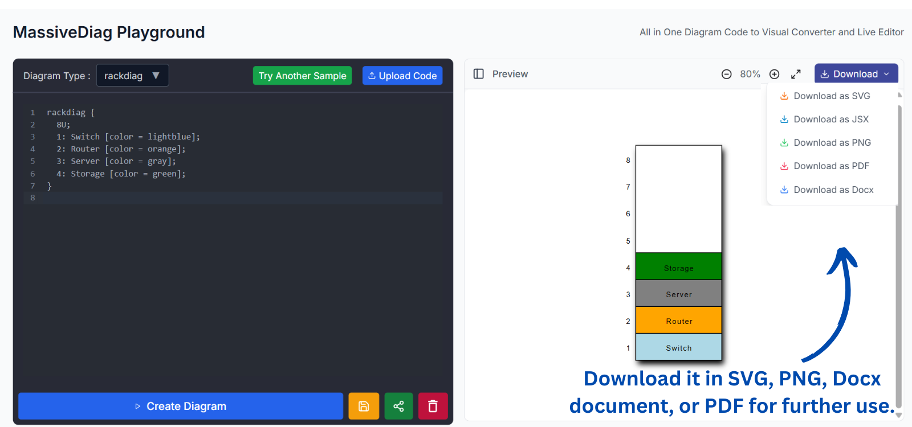The width and height of the screenshot is (912, 427).
Task: Click the Upload Code button
Action: (x=402, y=76)
